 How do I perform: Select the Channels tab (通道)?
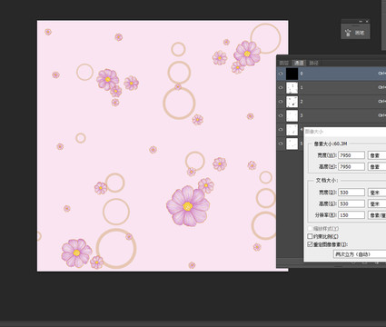(299, 63)
